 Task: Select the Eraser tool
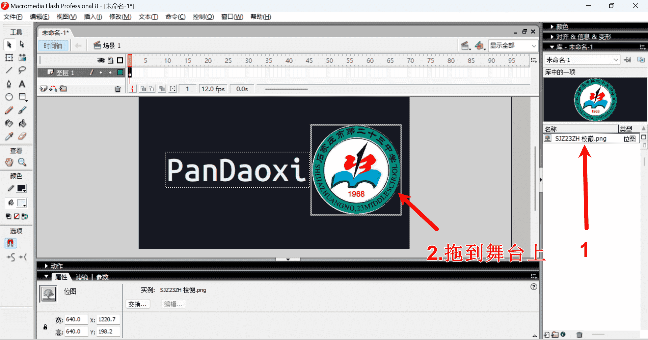click(x=22, y=136)
